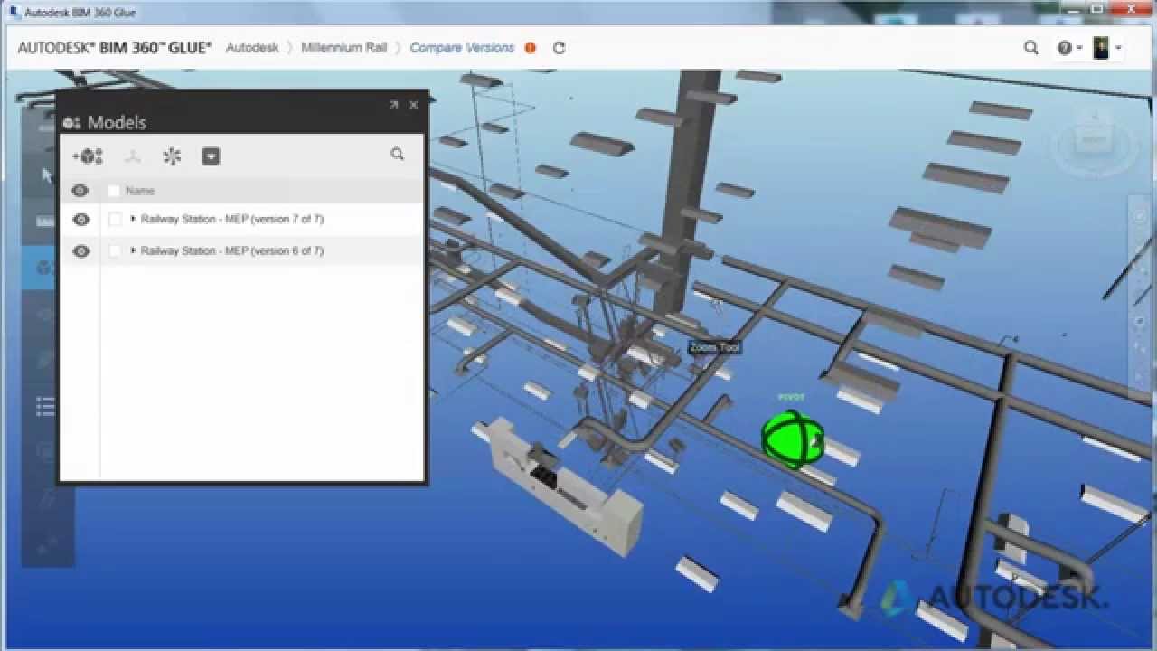Open the Millennium Rail breadcrumb
This screenshot has width=1157, height=651.
[x=344, y=48]
